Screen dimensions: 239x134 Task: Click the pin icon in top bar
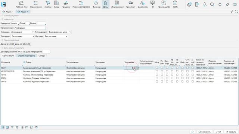click(x=227, y=4)
